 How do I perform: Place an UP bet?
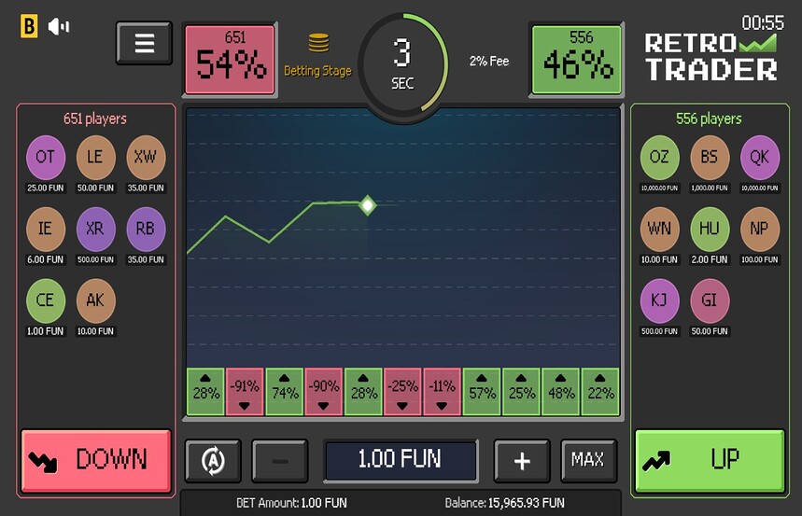pyautogui.click(x=710, y=461)
